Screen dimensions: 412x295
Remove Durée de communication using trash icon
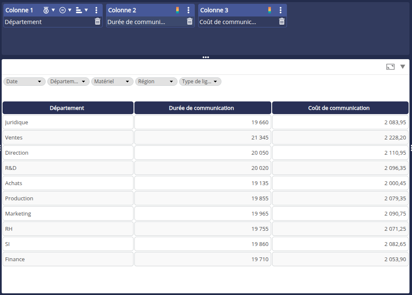tap(190, 22)
